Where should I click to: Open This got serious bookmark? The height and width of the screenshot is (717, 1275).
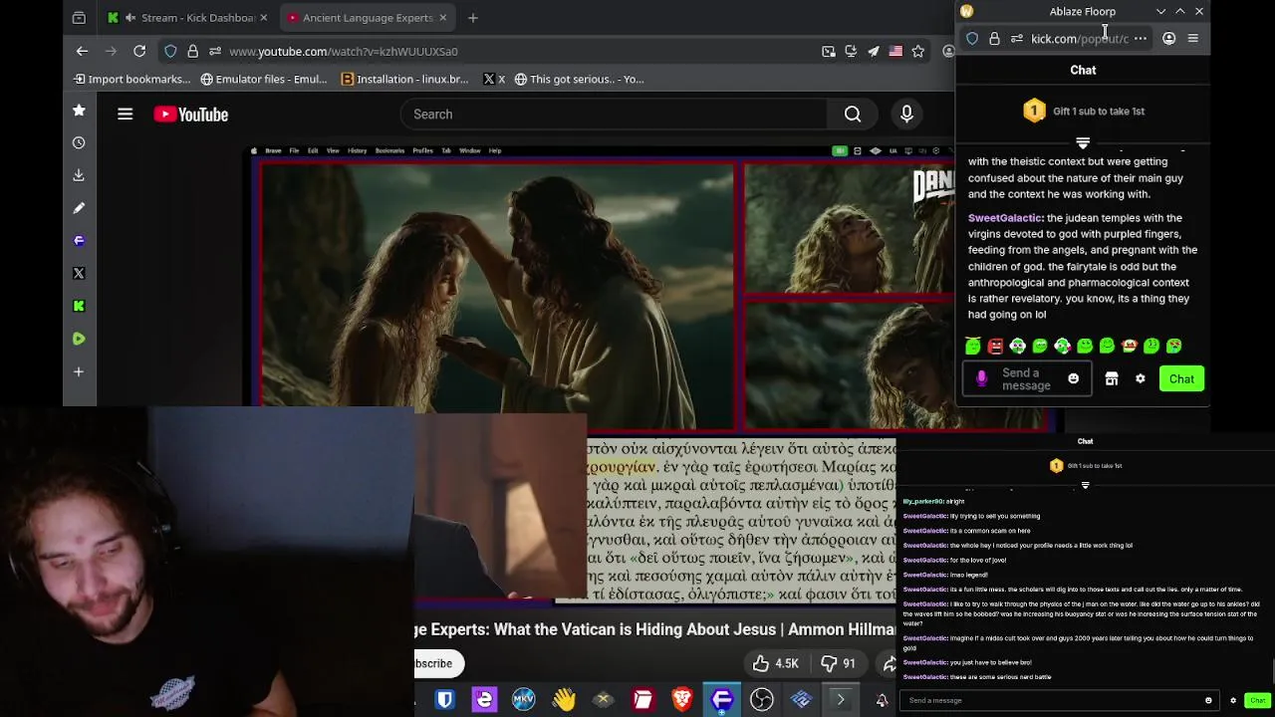(x=579, y=79)
